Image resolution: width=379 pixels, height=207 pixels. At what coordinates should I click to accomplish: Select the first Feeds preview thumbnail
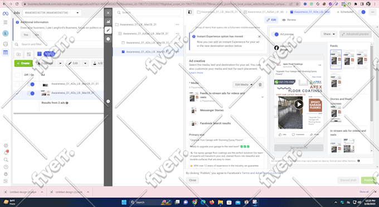coord(336,60)
